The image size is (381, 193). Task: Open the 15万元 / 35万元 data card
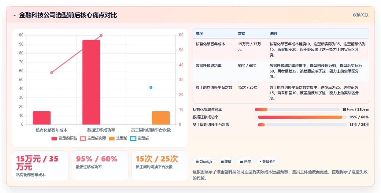coord(40,166)
